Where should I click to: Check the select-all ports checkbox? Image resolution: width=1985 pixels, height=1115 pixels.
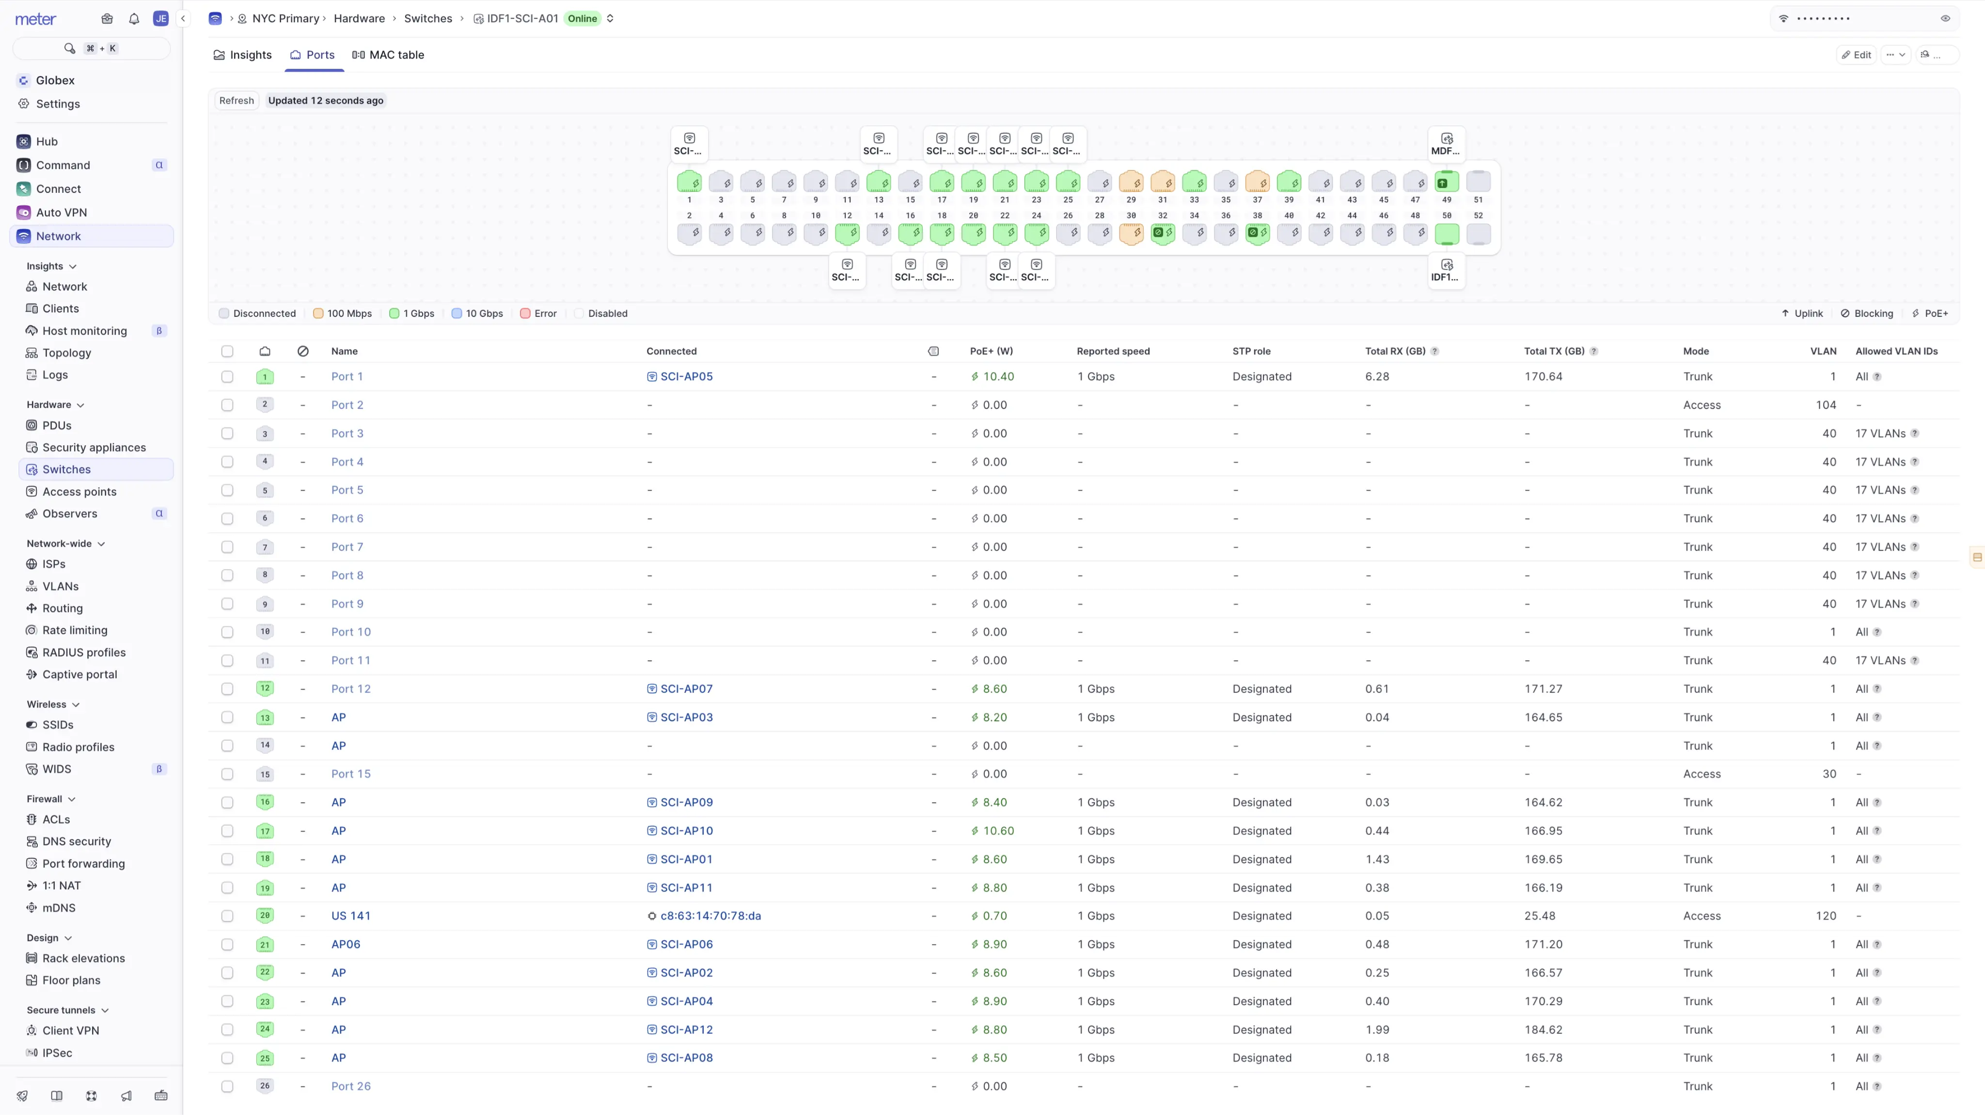[x=227, y=351]
